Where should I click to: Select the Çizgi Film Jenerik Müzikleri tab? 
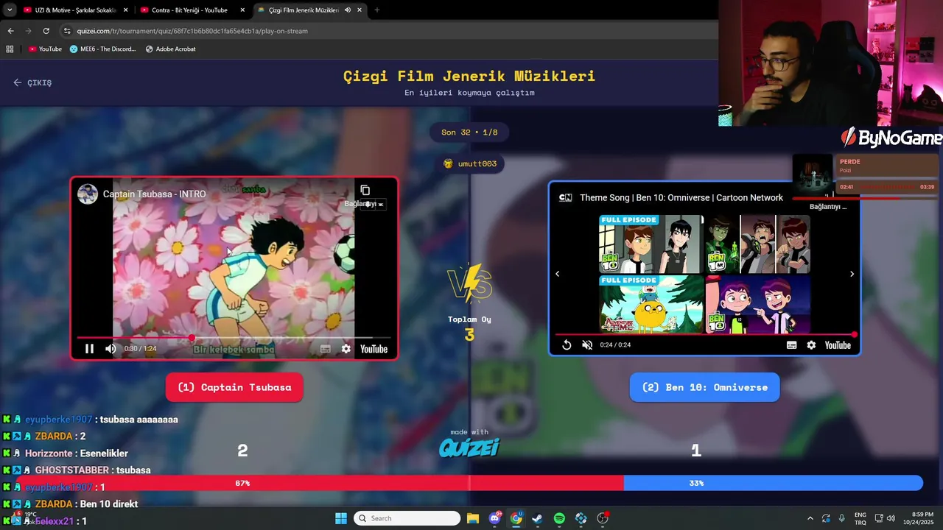[304, 10]
